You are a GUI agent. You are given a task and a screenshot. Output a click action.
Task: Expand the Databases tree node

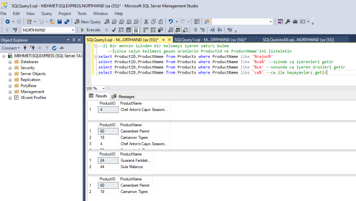(x=10, y=62)
